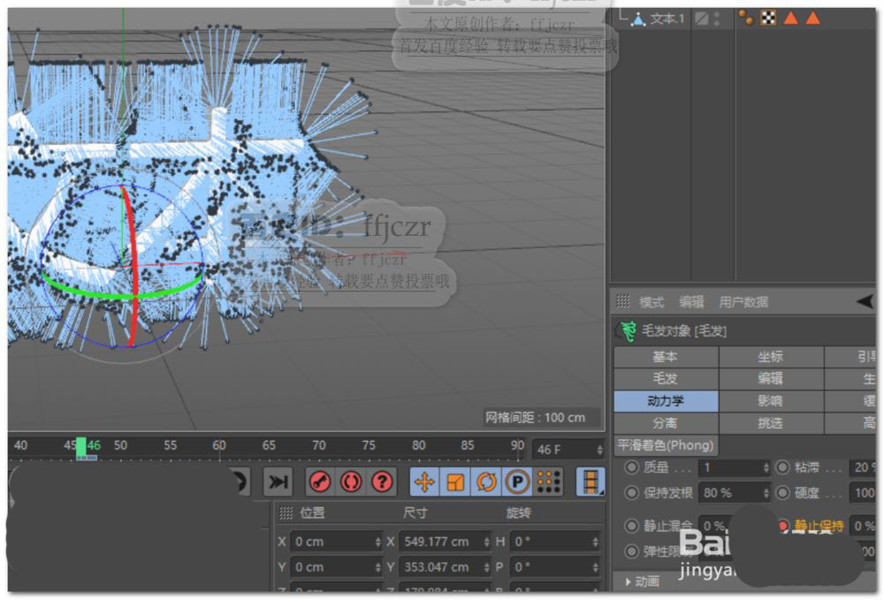Switch to the 坐标 tab

pos(771,357)
